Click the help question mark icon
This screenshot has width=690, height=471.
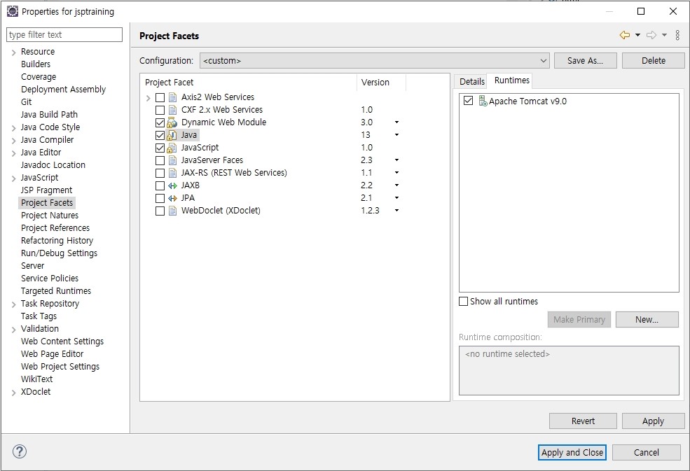coord(20,451)
